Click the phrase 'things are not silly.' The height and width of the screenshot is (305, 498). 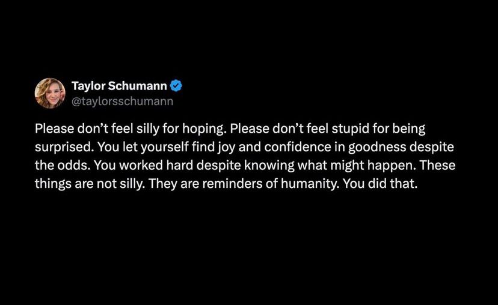[x=88, y=184]
